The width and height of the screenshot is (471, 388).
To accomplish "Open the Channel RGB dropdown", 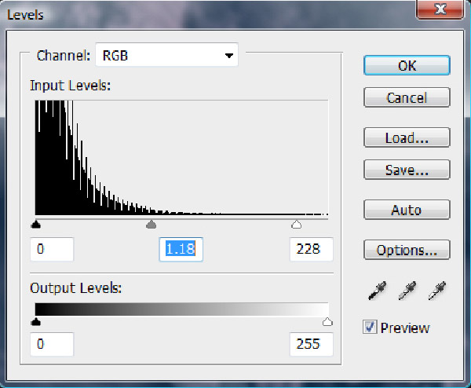I will pos(166,55).
